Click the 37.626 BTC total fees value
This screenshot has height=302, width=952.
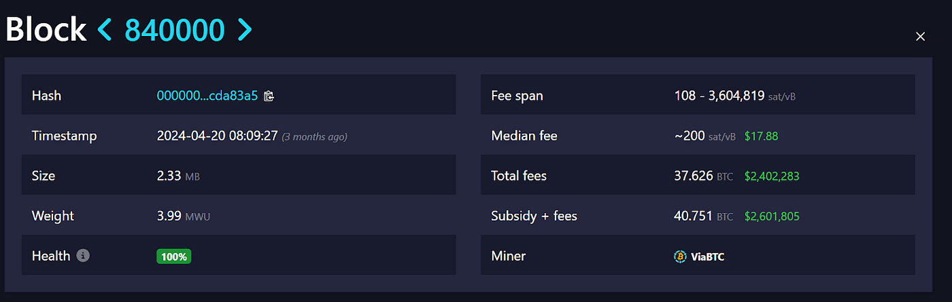[x=704, y=176]
